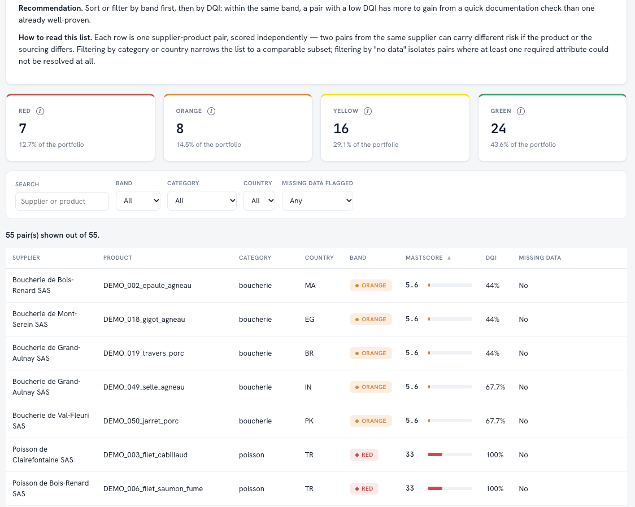Viewport: 635px width, 507px height.
Task: Open the Missing Data Flagged dropdown
Action: pyautogui.click(x=317, y=200)
